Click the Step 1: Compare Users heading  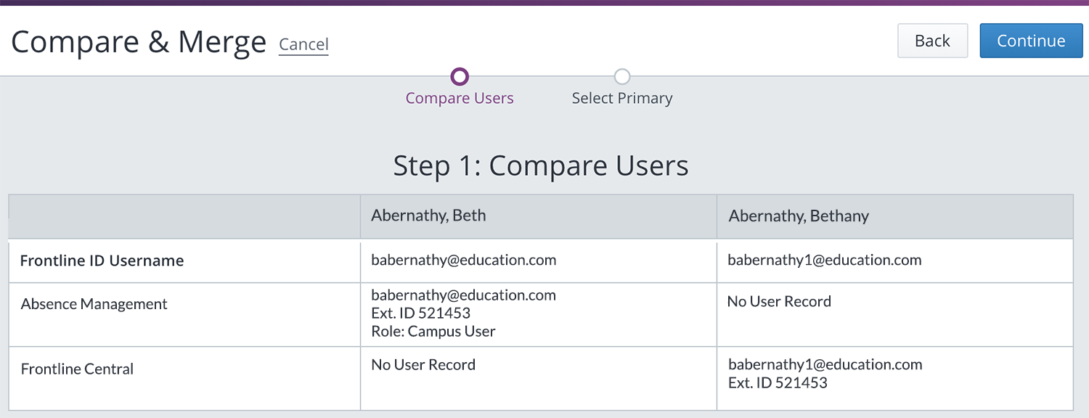541,165
